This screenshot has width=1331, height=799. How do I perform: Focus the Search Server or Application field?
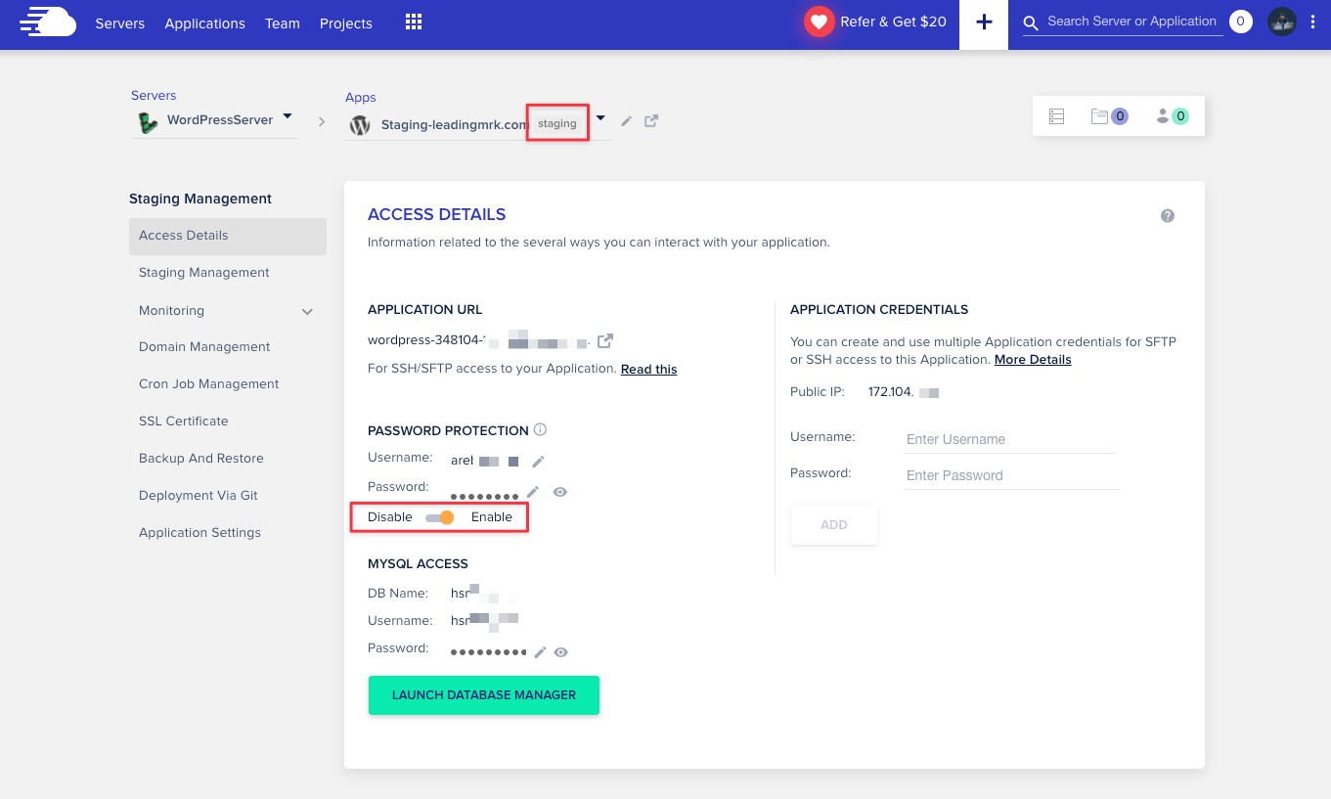tap(1132, 22)
